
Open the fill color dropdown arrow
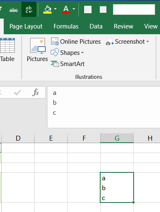point(55,9)
